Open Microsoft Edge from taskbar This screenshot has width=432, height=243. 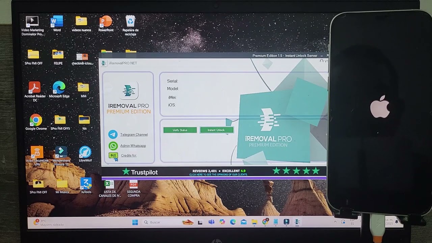point(233,222)
